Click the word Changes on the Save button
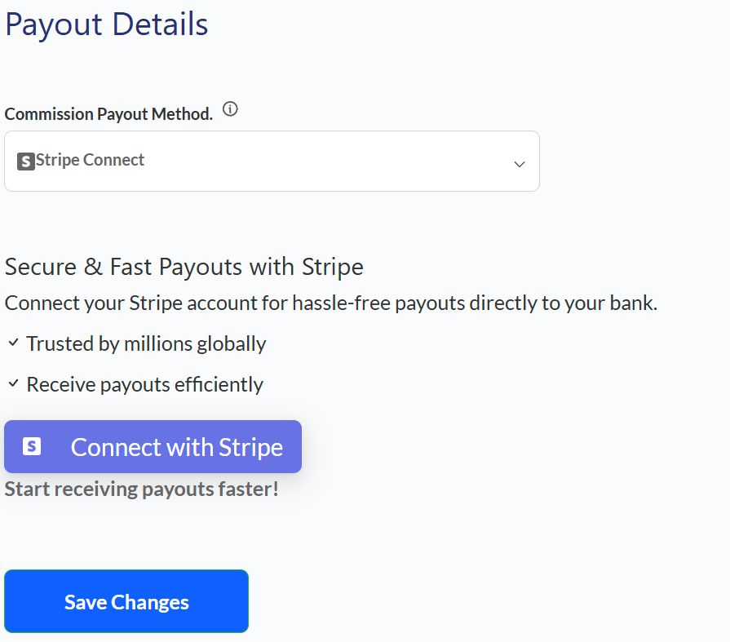 point(150,602)
